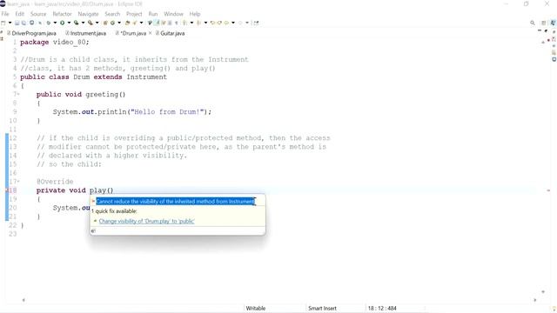Click the Writable status bar entry
The width and height of the screenshot is (557, 313).
click(x=256, y=309)
